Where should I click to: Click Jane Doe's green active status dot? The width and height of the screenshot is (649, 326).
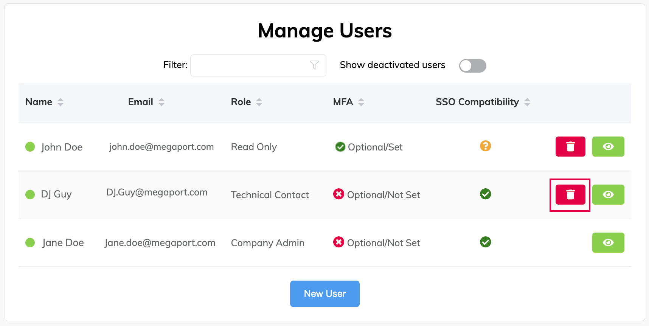tap(30, 242)
